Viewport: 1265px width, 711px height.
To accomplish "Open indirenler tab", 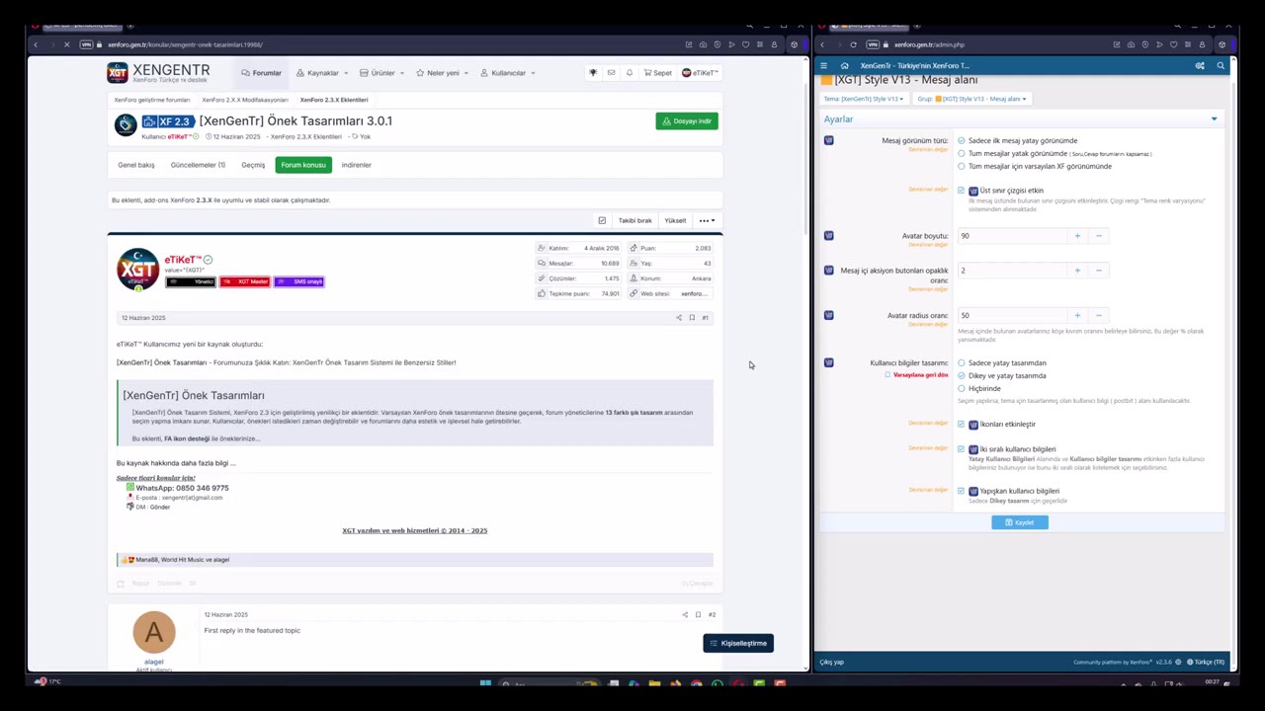I will pyautogui.click(x=357, y=165).
